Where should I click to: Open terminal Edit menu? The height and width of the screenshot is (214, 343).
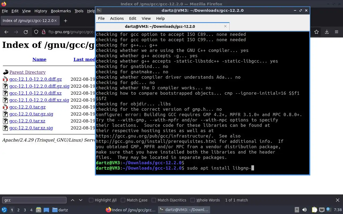tap(133, 18)
